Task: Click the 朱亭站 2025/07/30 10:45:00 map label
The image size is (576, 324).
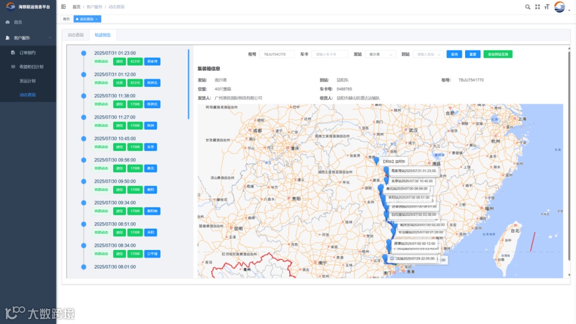Action: pyautogui.click(x=412, y=181)
